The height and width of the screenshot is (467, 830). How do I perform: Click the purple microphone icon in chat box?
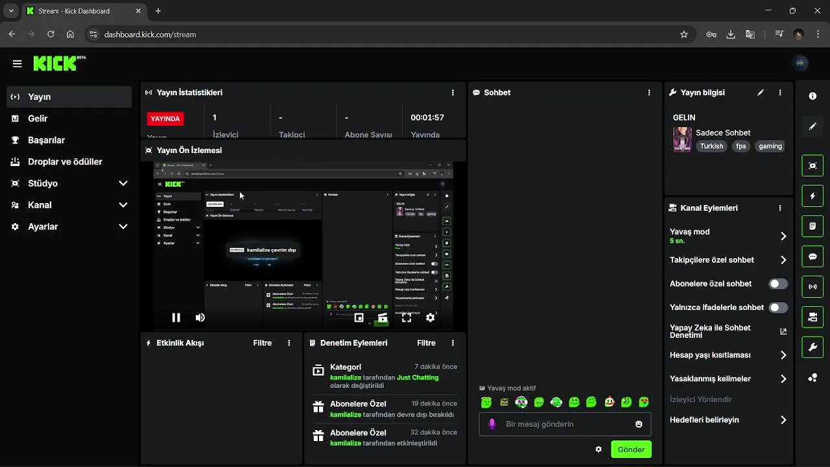(x=492, y=424)
